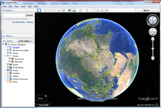
Task: Enable the Voyager layer checkbox
Action: (x=8, y=47)
